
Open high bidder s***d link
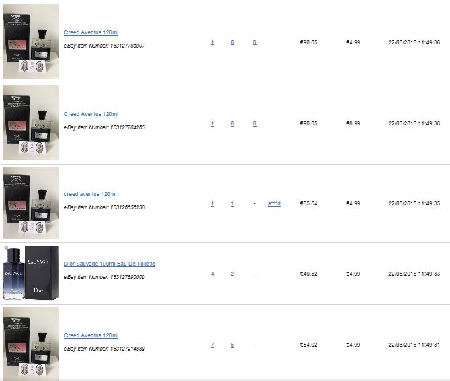274,203
